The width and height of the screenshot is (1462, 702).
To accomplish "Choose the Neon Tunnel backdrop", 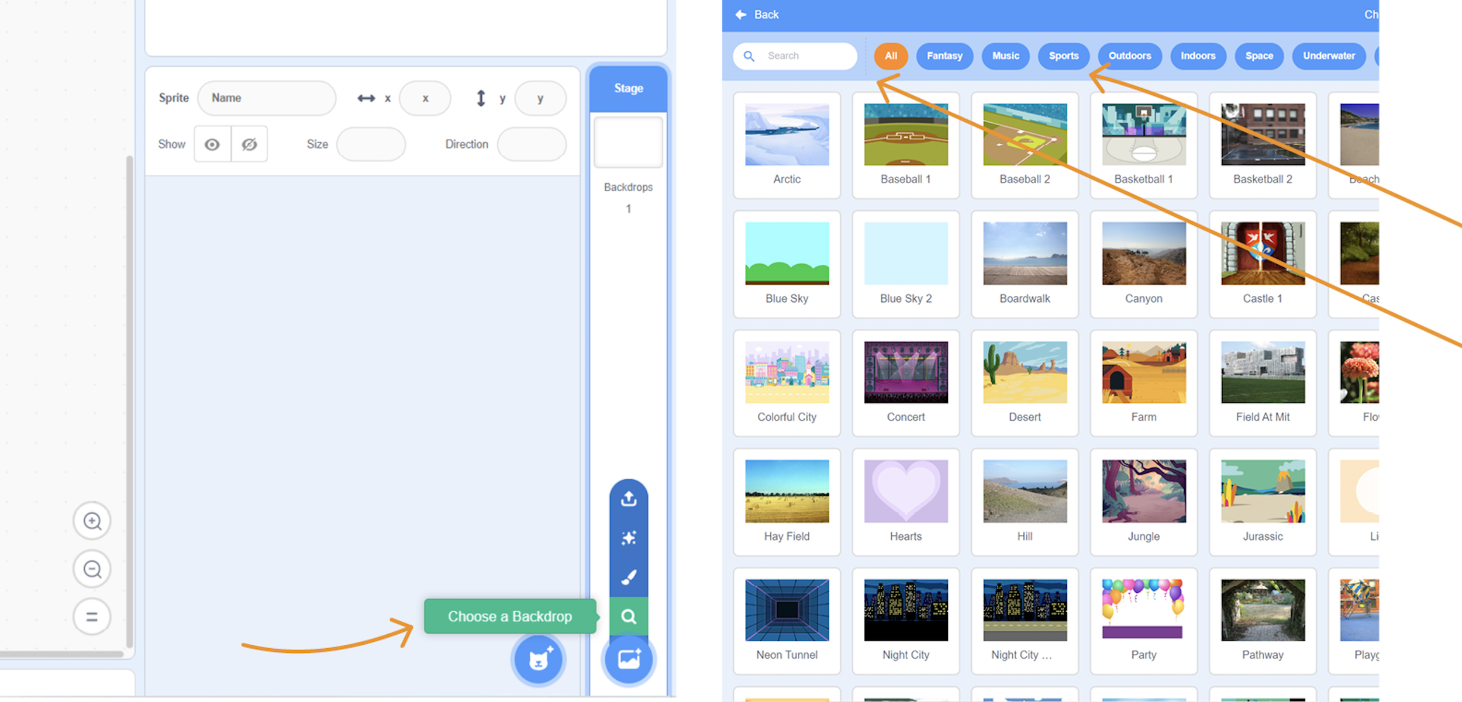I will pyautogui.click(x=787, y=610).
